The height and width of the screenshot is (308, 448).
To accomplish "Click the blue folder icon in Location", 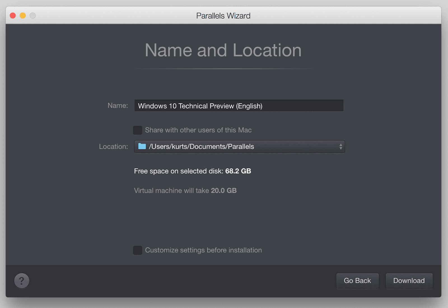I will tap(142, 146).
